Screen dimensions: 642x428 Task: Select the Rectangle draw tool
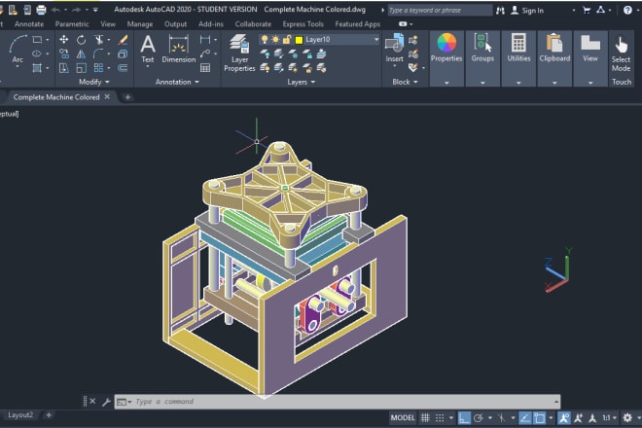click(37, 39)
